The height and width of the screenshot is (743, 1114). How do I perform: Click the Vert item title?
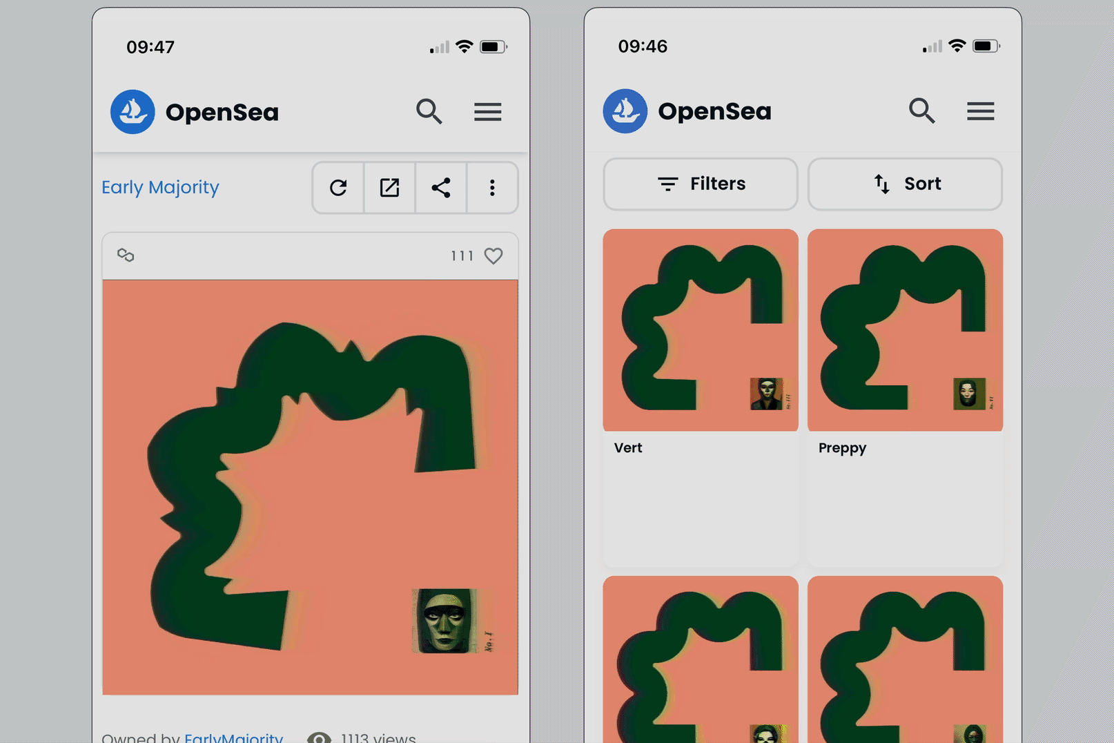click(x=628, y=447)
